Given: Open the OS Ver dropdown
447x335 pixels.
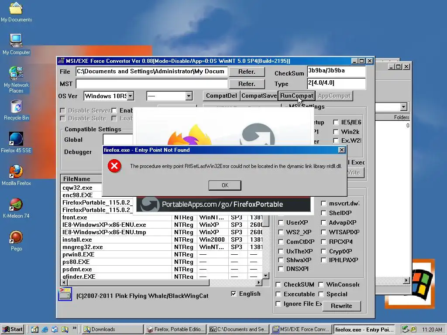Looking at the screenshot, I should coord(130,96).
